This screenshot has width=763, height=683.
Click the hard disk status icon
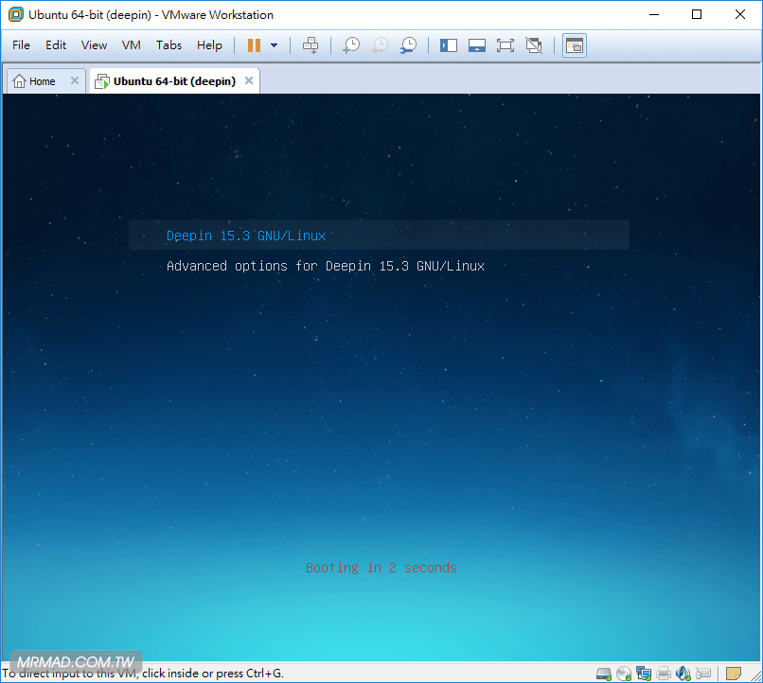click(604, 674)
